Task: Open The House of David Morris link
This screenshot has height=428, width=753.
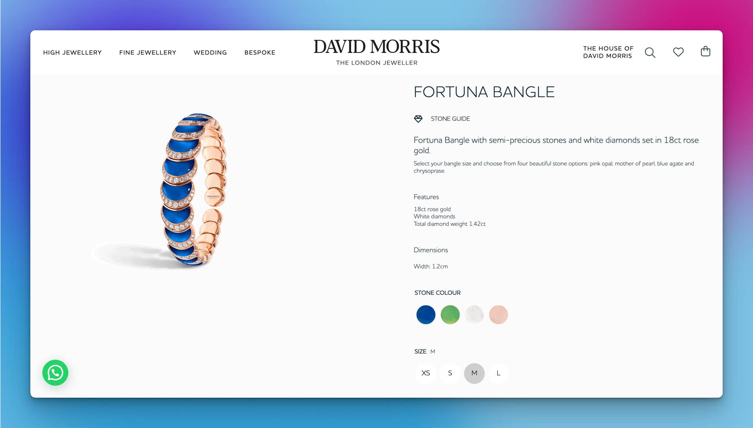Action: click(608, 52)
